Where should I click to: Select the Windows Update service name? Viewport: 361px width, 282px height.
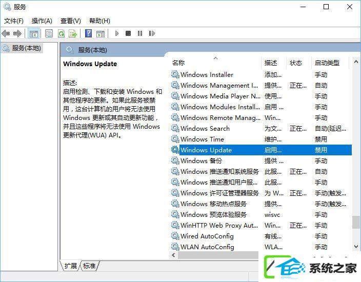(x=206, y=150)
